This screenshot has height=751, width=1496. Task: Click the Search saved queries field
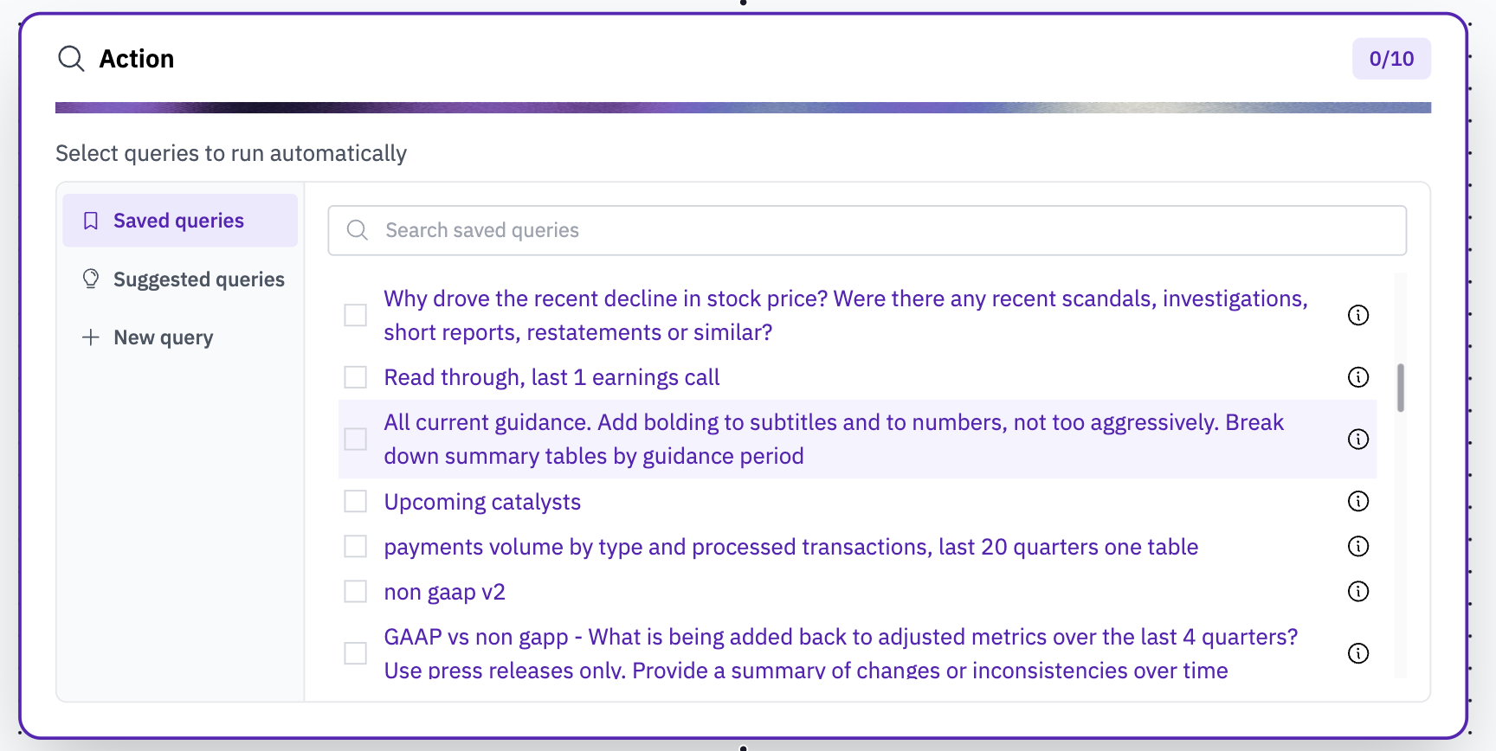click(866, 230)
